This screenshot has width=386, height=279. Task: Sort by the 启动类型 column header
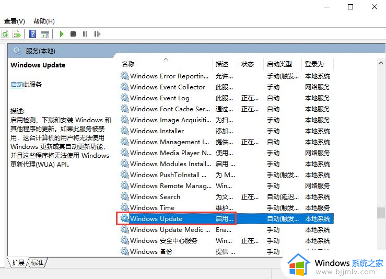click(x=279, y=64)
